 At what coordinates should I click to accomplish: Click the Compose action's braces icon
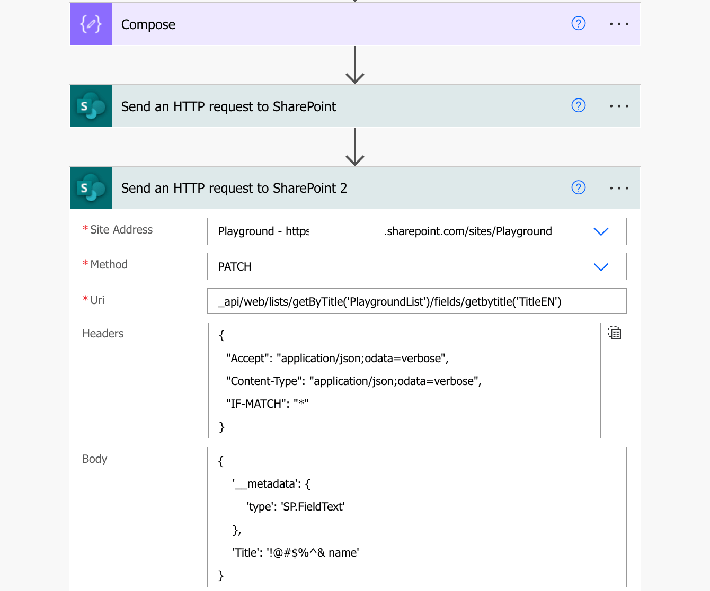tap(91, 24)
